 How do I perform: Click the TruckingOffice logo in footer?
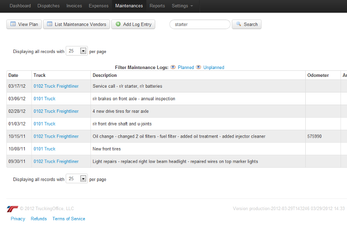coord(12,209)
